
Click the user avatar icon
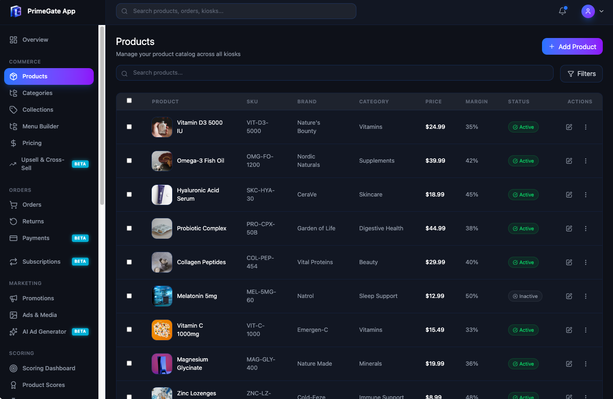[x=588, y=11]
